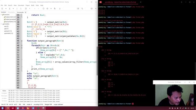The height and width of the screenshot is (110, 196).
Task: Open the New file template dropdown arrow
Action: (6, 9)
